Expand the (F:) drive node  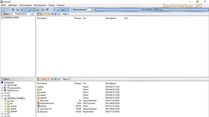[x=2, y=114]
